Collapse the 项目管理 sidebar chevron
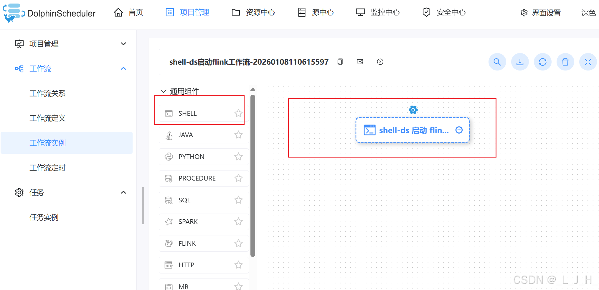Viewport: 599px width, 290px height. click(x=123, y=44)
